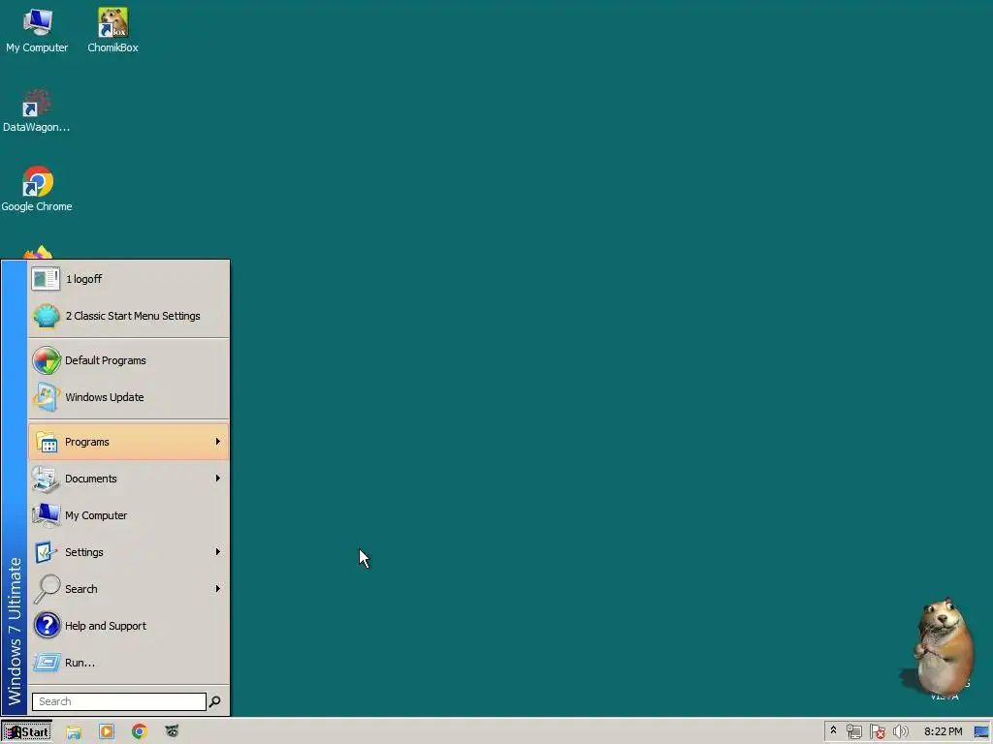The width and height of the screenshot is (993, 744).
Task: Click the 8:22 PM clock
Action: pos(943,732)
